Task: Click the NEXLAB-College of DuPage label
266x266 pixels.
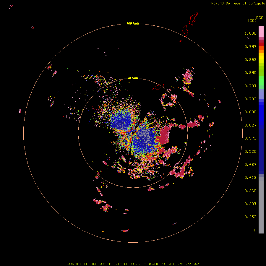Action: click(x=236, y=3)
